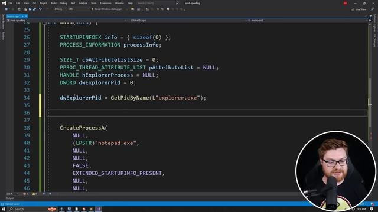This screenshot has height=212, width=378.
Task: Open the View menu
Action: tap(26, 3)
